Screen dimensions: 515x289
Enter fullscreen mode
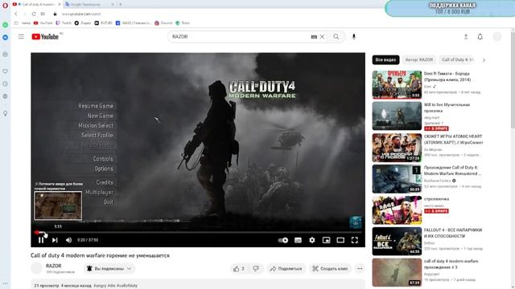355,240
